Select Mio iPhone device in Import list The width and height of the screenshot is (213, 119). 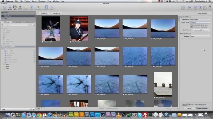tap(18, 16)
